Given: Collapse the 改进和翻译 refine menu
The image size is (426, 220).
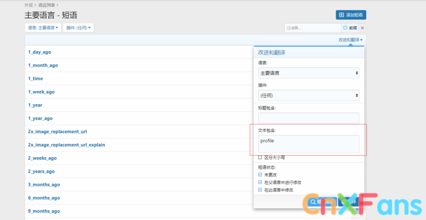Looking at the screenshot, I should coord(350,40).
